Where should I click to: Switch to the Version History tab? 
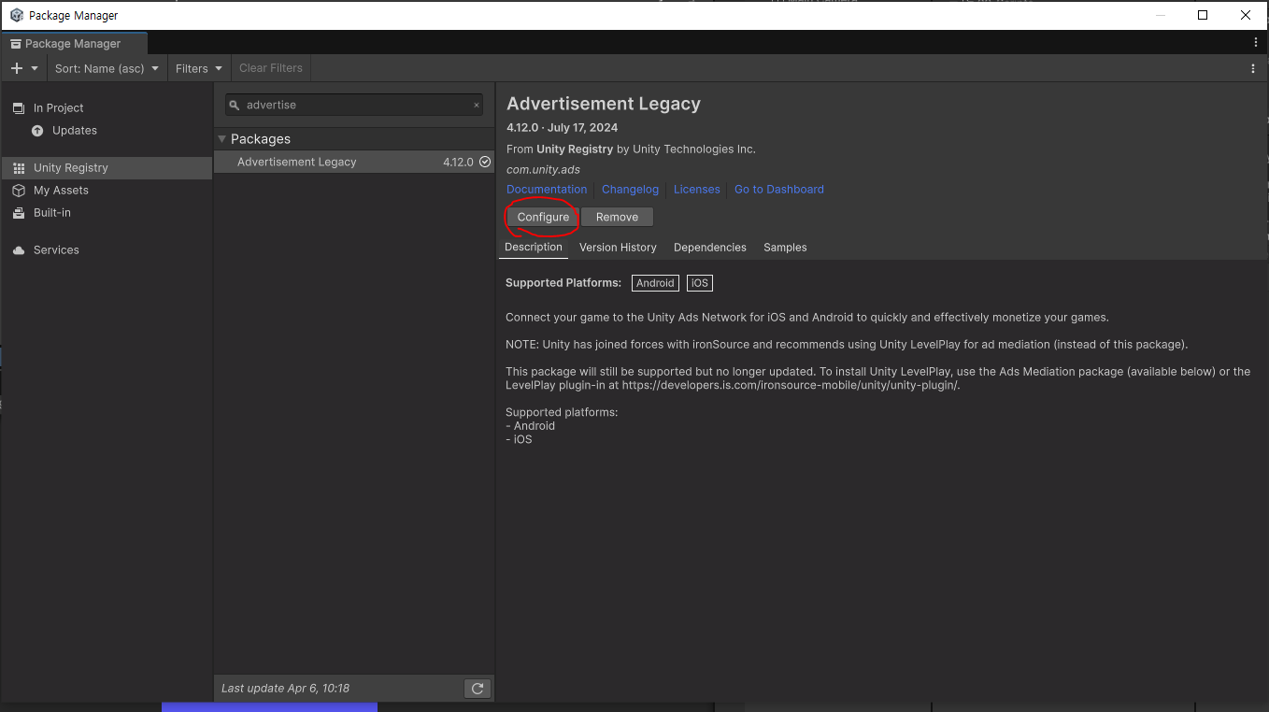pyautogui.click(x=618, y=248)
